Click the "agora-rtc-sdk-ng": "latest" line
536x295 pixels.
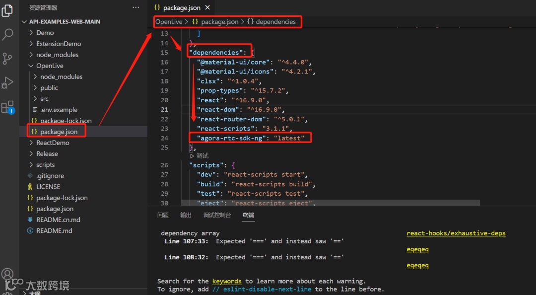pos(250,138)
